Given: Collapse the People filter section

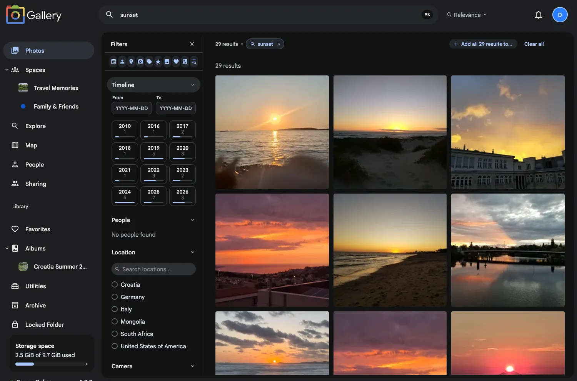Looking at the screenshot, I should point(193,220).
